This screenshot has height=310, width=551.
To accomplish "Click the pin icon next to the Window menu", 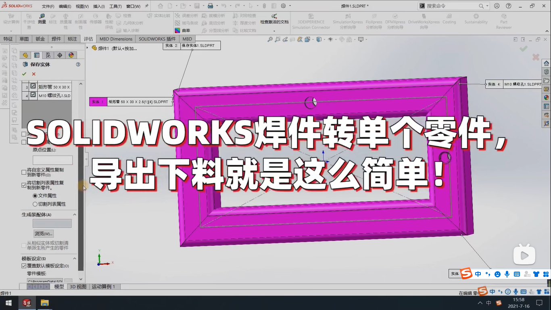I will coord(146,6).
